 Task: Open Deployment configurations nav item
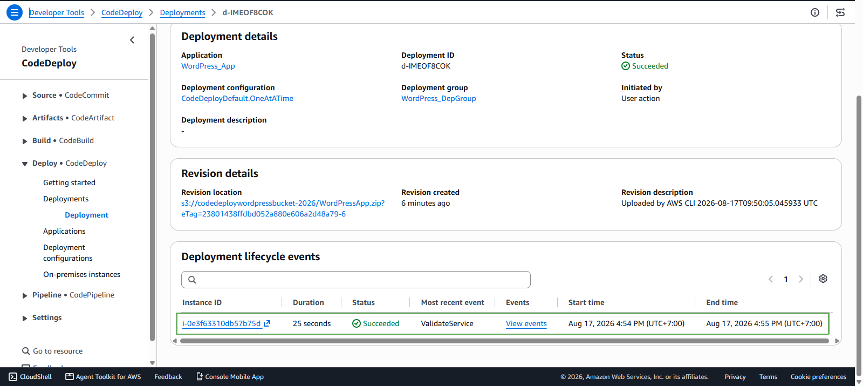[x=68, y=253]
